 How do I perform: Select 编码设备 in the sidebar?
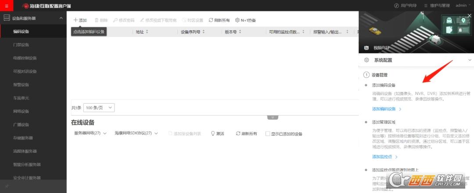pyautogui.click(x=33, y=32)
